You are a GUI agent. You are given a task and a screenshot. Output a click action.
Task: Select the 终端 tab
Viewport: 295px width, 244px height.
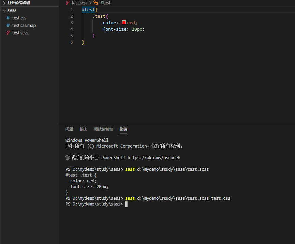coord(123,129)
